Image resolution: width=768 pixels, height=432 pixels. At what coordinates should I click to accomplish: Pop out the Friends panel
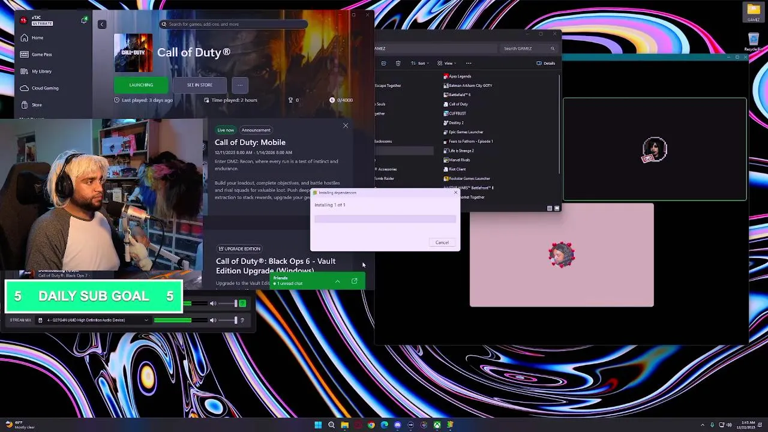[355, 281]
